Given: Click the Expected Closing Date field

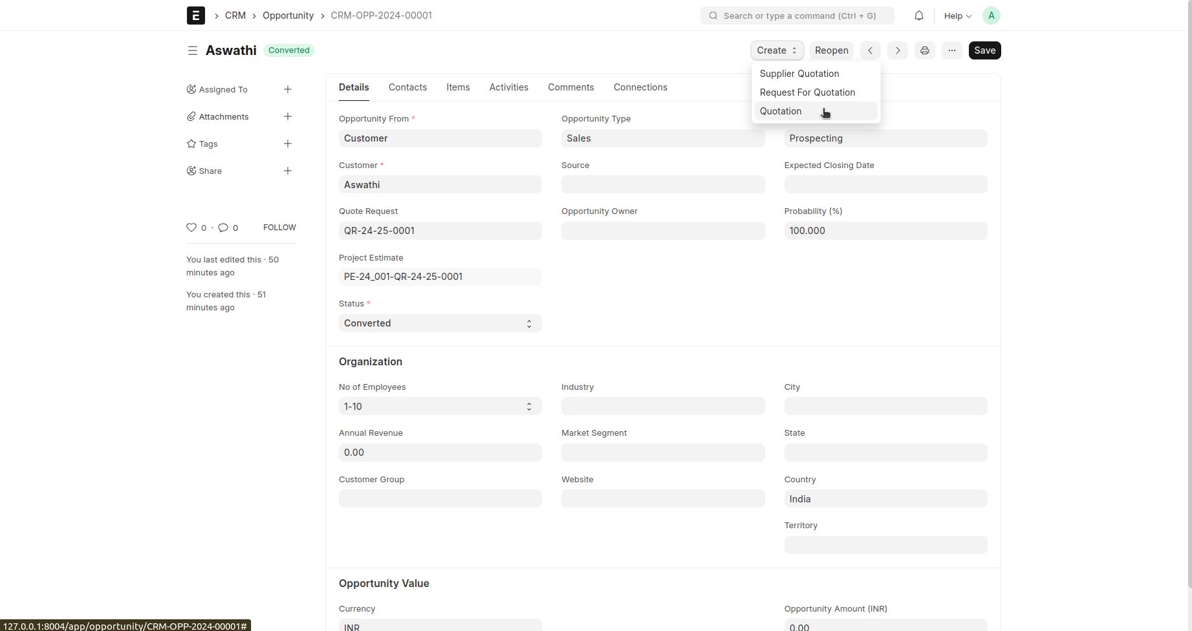Looking at the screenshot, I should tap(885, 185).
